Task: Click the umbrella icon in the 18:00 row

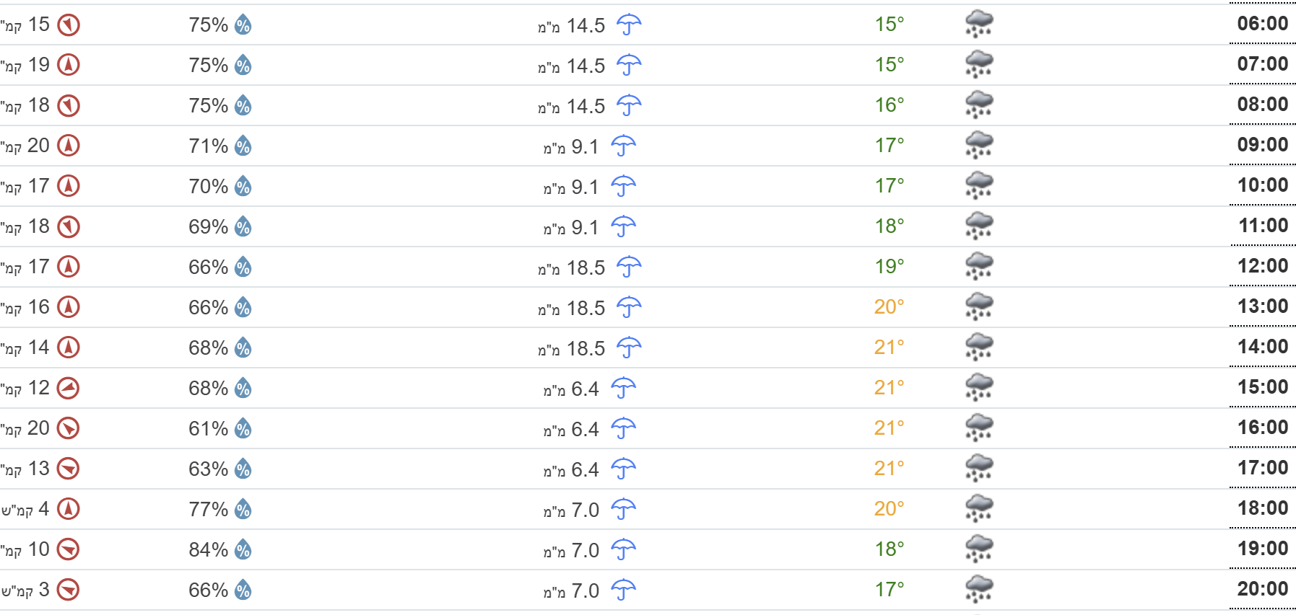Action: coord(623,510)
